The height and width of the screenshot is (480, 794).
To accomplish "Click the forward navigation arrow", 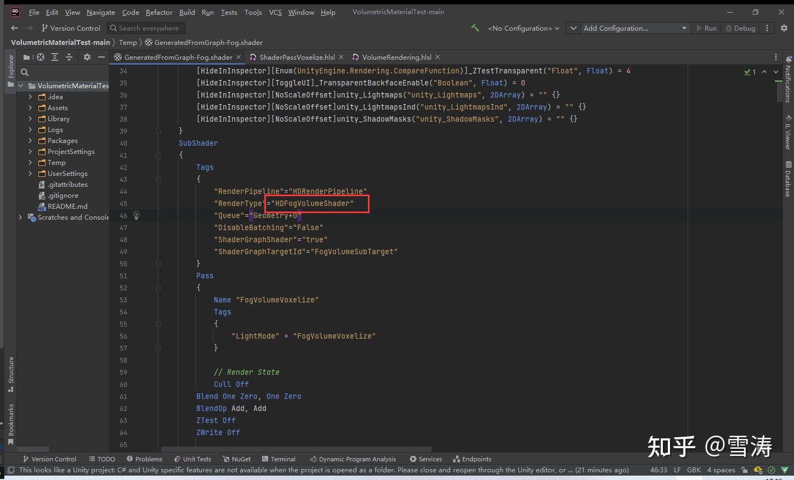I will point(30,28).
